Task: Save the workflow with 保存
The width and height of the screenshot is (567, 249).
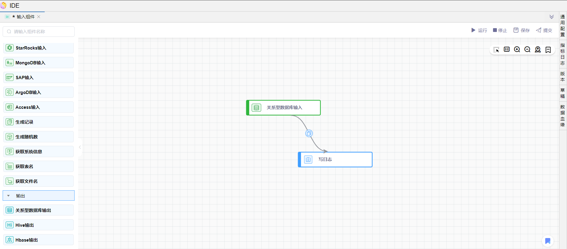Action: pos(521,30)
